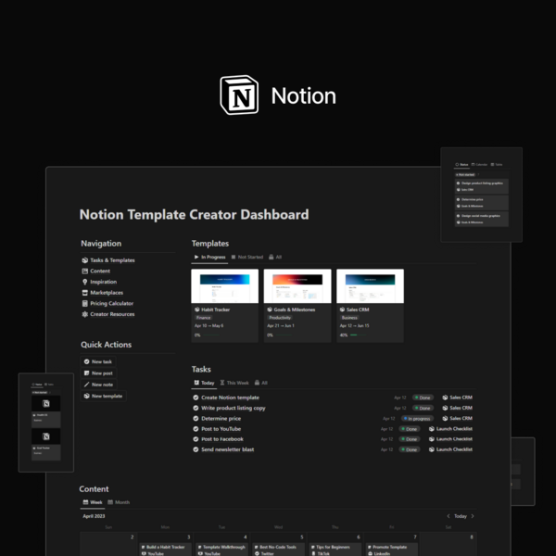Open the Sales CRM template thumbnail

(x=370, y=285)
